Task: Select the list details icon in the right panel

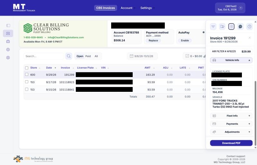Action: click(231, 27)
